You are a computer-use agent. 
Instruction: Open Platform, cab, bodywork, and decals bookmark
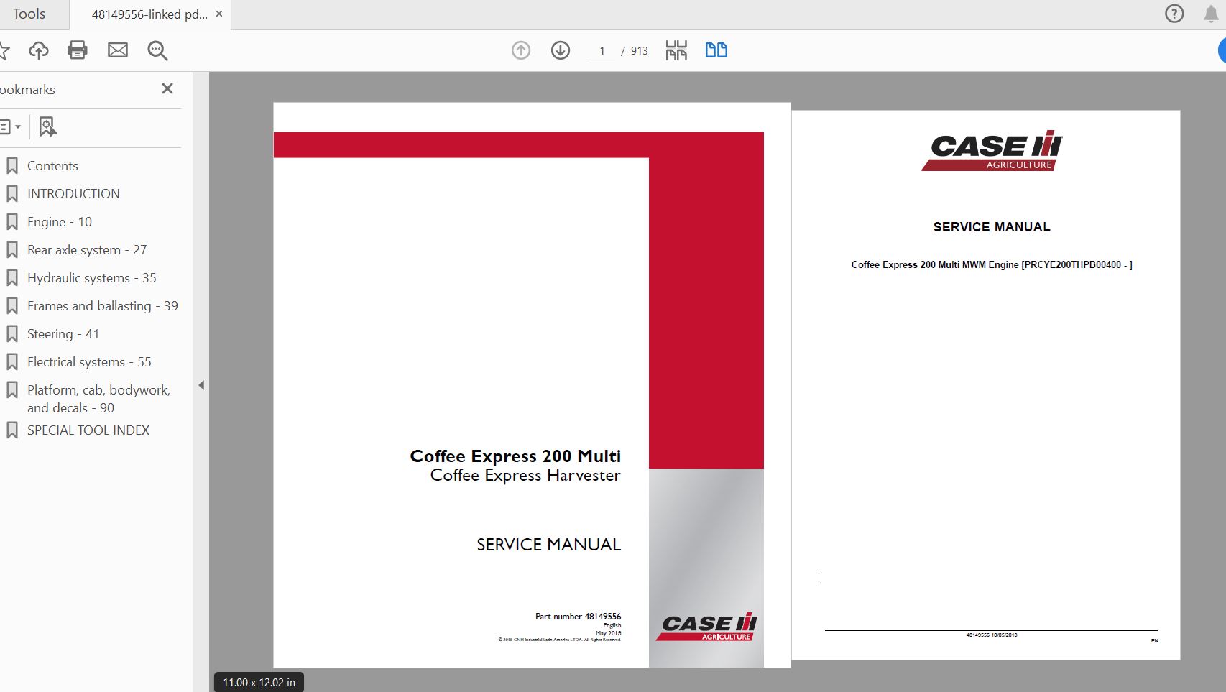click(x=98, y=399)
